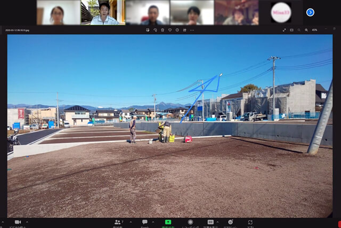Zoom in using the plus magnifier icon

[x=306, y=30]
